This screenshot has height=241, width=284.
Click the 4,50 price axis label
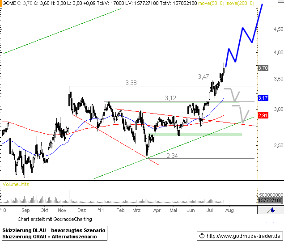tap(278, 29)
